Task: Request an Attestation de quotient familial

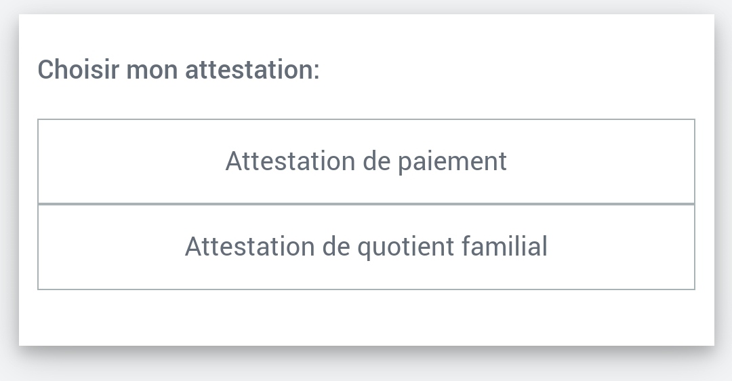Action: pos(366,247)
